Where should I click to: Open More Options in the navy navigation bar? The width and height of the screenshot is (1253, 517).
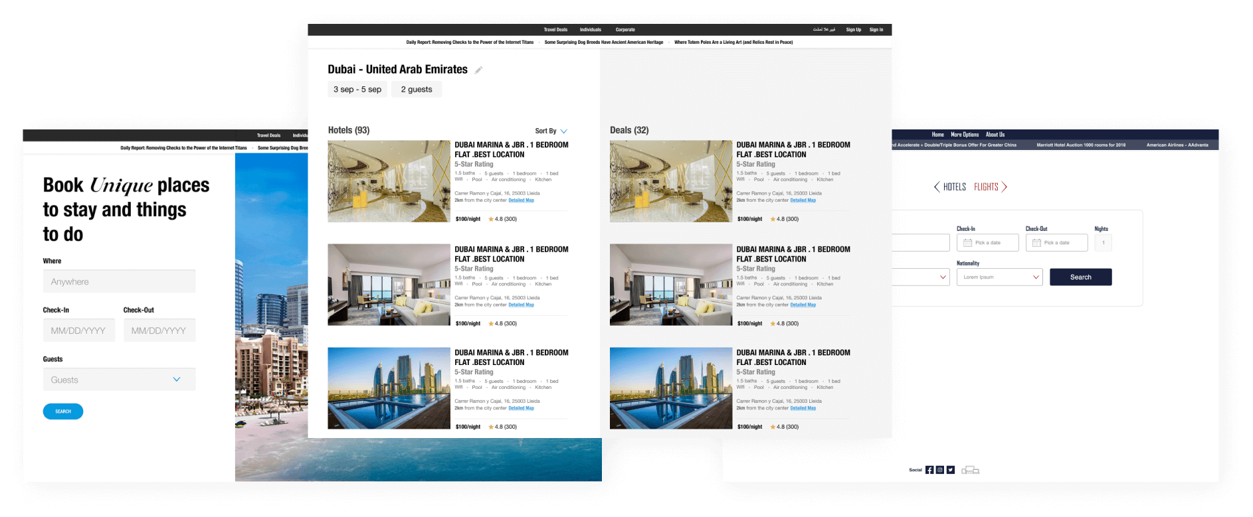[965, 135]
